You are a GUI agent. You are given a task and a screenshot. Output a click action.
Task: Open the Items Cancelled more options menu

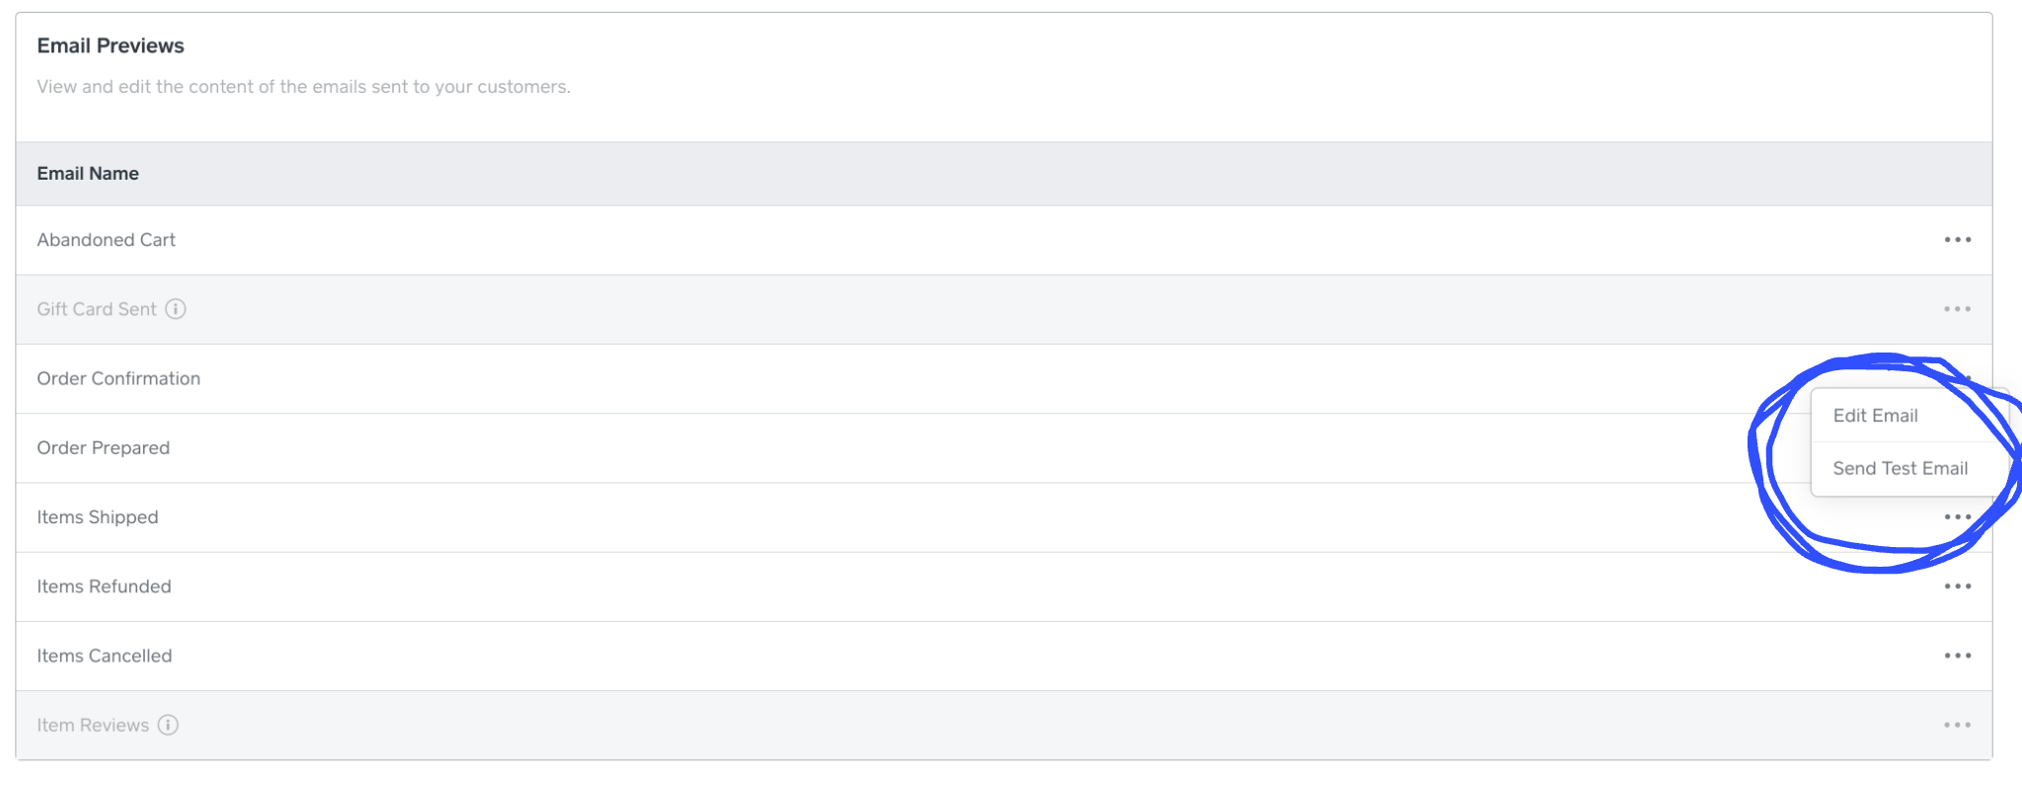click(x=1957, y=656)
